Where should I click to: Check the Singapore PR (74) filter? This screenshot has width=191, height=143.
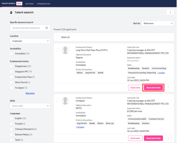point(11,72)
